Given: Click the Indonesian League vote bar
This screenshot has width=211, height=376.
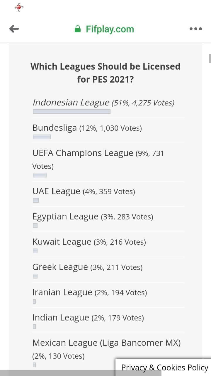Looking at the screenshot, I should tap(72, 112).
